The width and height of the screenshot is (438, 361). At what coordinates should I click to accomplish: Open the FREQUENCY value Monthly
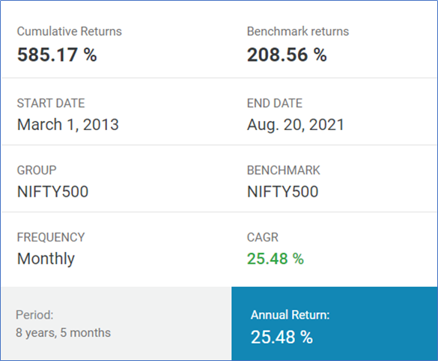click(x=46, y=259)
